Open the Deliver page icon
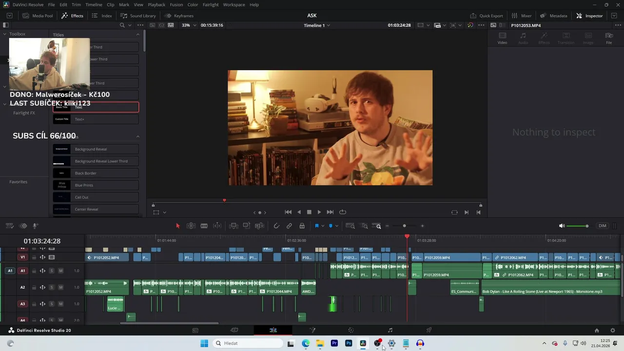Screen dimensions: 624x351 pos(429,331)
